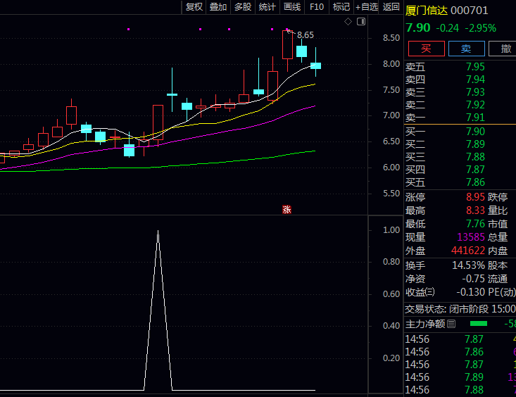Toggle the side panel layout icon

[361, 22]
